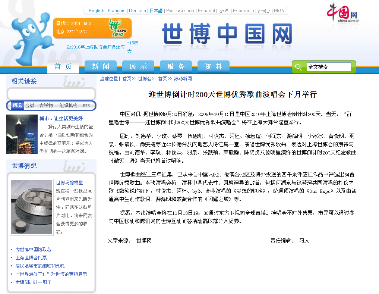This screenshot has height=294, width=379.
Task: Choose the Français language link
Action: click(116, 11)
